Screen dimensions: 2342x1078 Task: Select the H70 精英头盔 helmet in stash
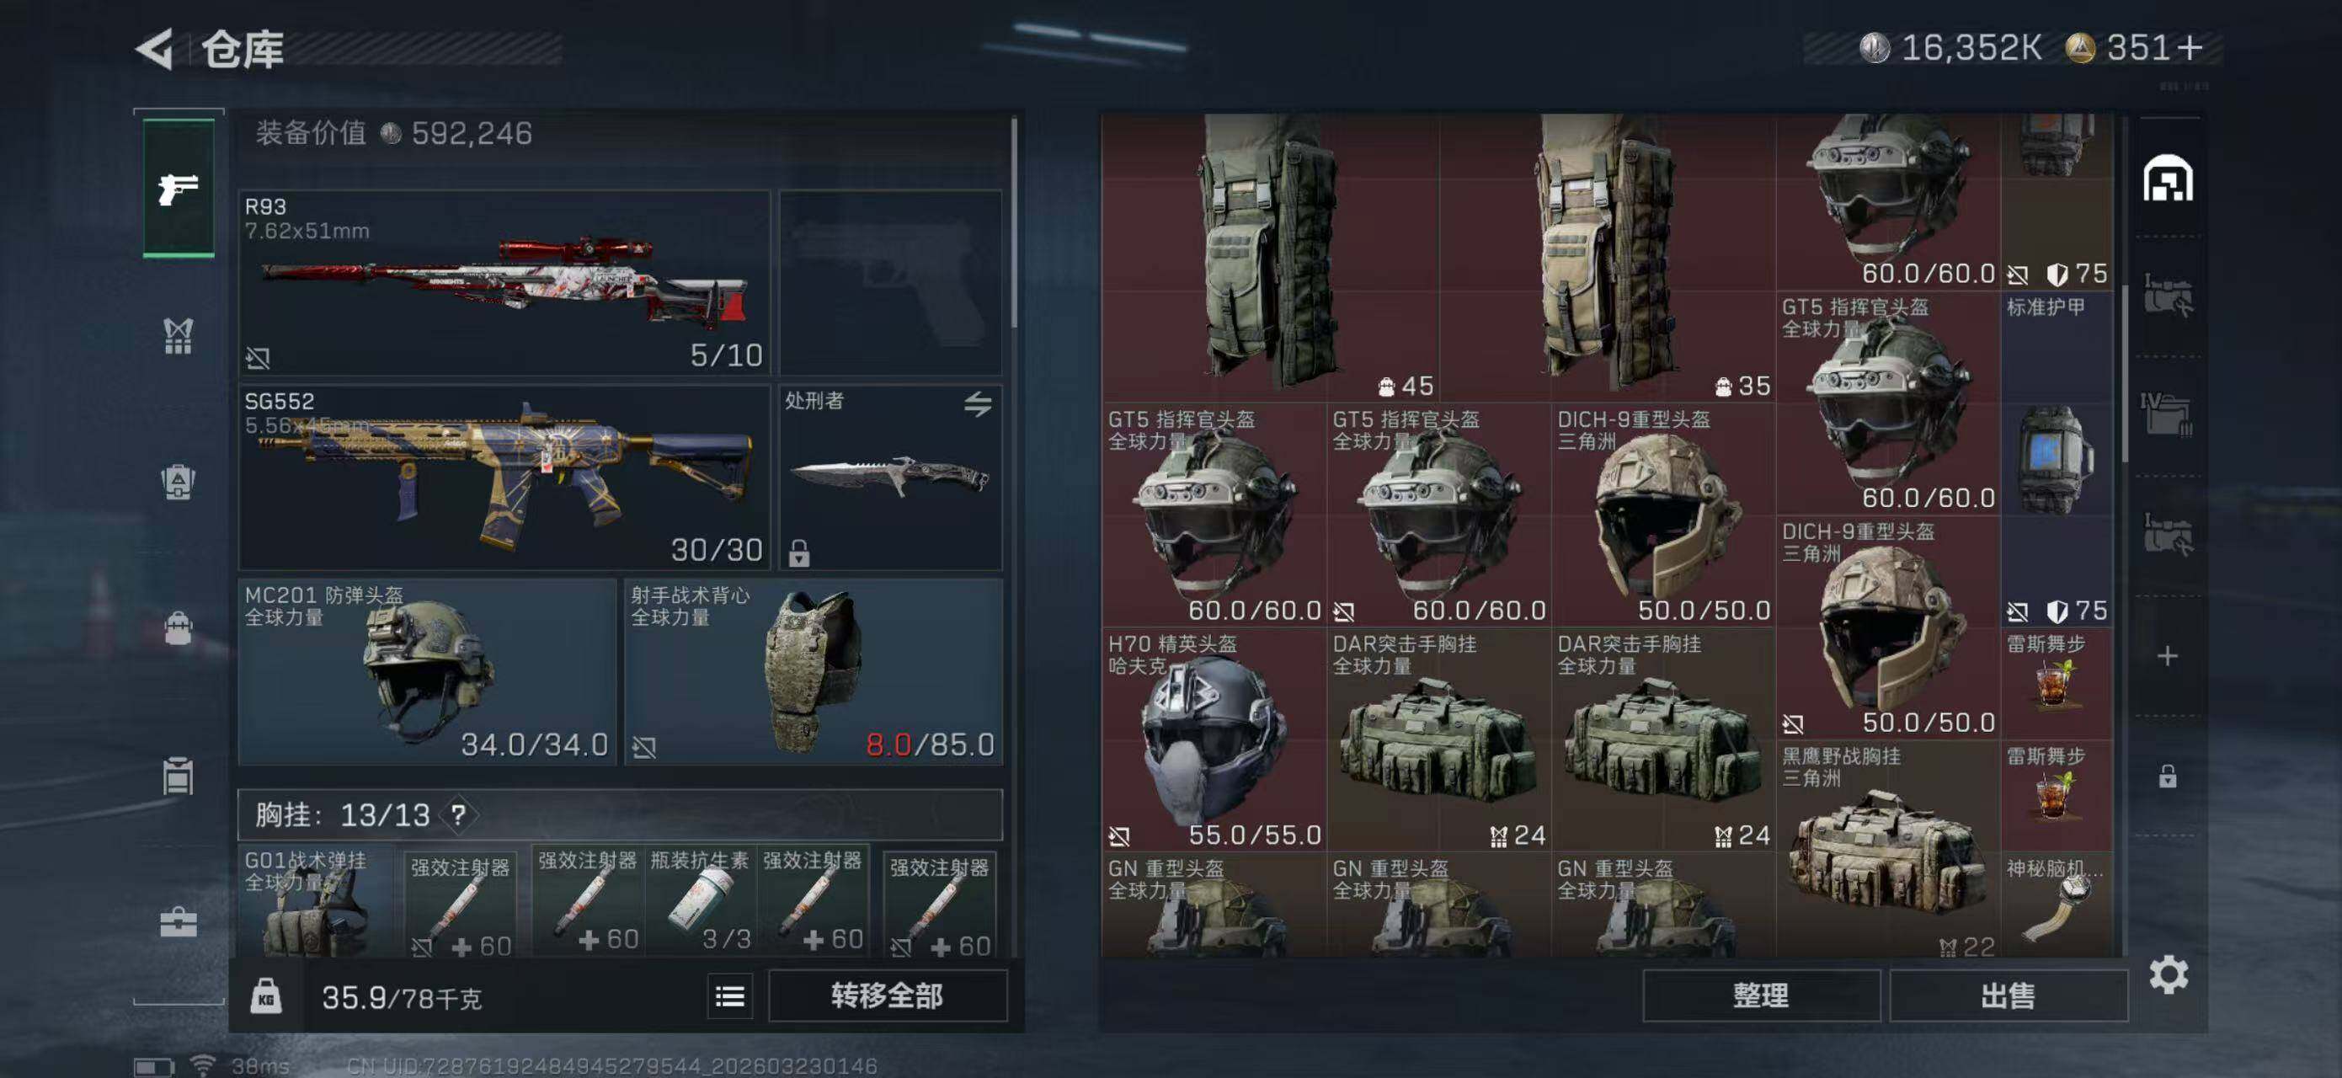click(x=1214, y=739)
